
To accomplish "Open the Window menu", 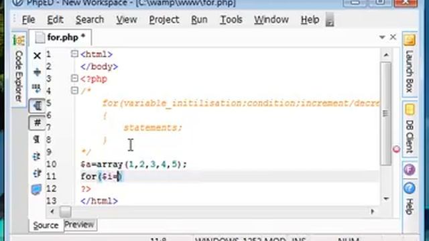I will coord(271,19).
